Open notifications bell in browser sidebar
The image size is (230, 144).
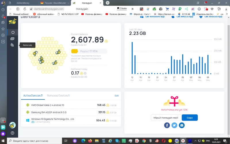tap(3, 16)
